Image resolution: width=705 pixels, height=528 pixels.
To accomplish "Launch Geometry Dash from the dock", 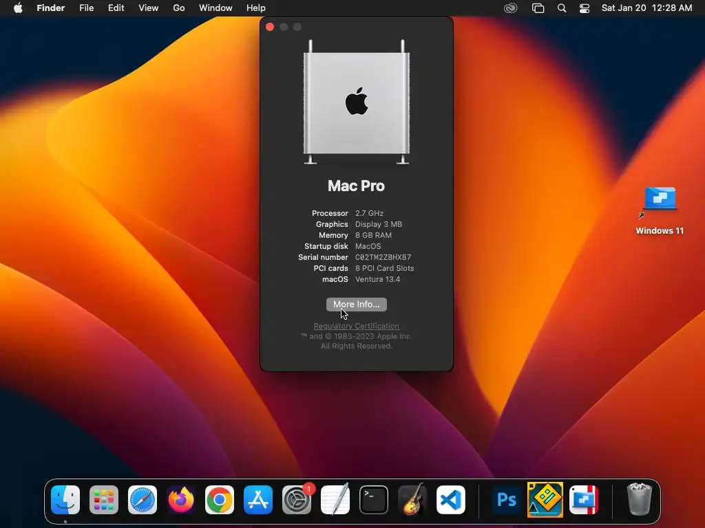I will [545, 499].
